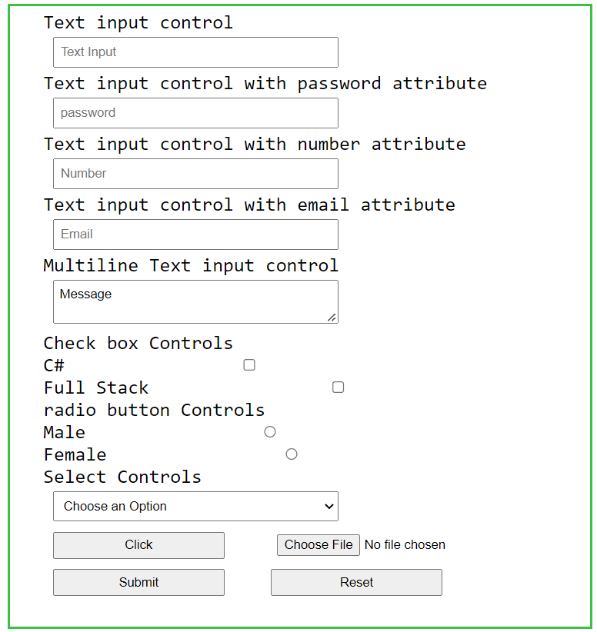Click the password input field
597x632 pixels.
[x=195, y=113]
